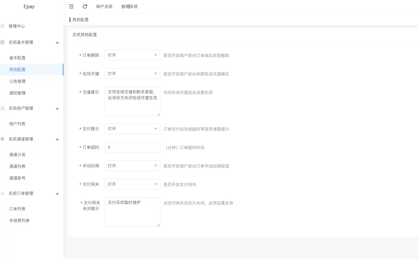Click the gear icon beside 系统基本管理

click(3, 42)
